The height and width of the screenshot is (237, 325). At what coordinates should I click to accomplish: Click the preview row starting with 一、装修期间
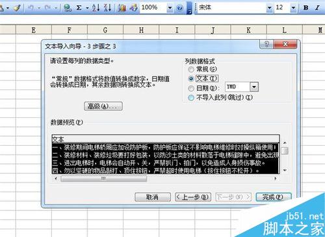point(166,147)
